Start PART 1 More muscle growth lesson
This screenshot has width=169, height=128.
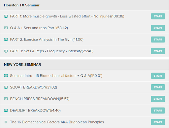[158, 16]
